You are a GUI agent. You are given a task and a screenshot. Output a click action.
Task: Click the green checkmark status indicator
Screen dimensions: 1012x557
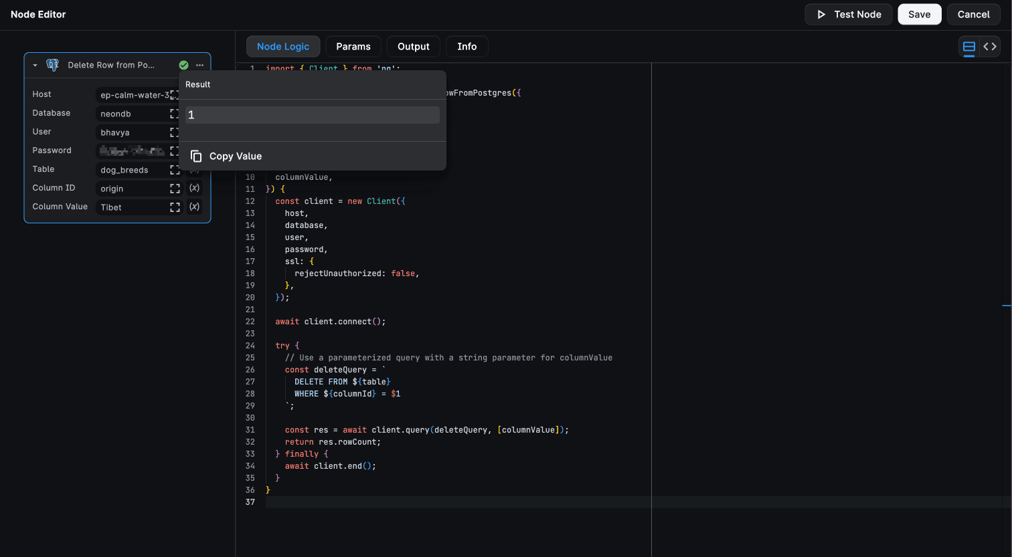point(183,64)
